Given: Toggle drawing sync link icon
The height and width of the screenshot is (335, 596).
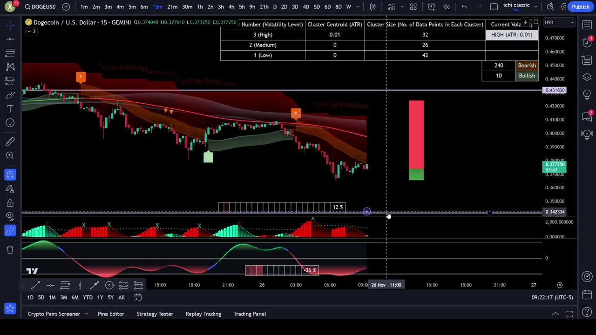Looking at the screenshot, I should tap(10, 230).
